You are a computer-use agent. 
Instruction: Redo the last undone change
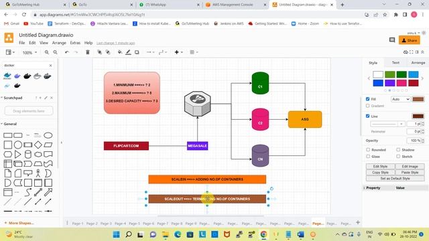pos(76,52)
